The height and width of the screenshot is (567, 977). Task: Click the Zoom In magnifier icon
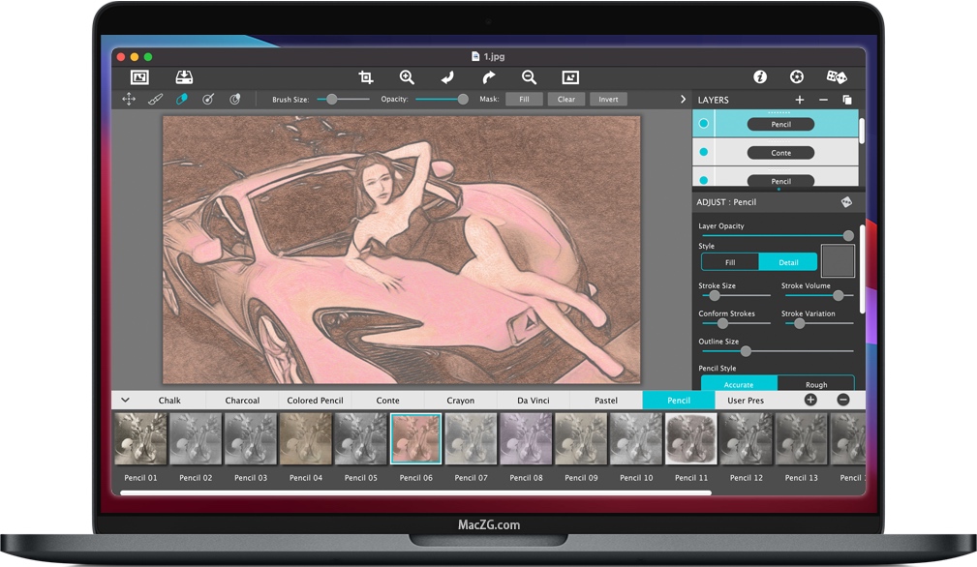click(407, 76)
